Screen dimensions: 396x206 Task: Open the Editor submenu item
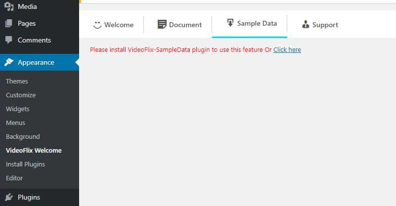click(x=14, y=178)
